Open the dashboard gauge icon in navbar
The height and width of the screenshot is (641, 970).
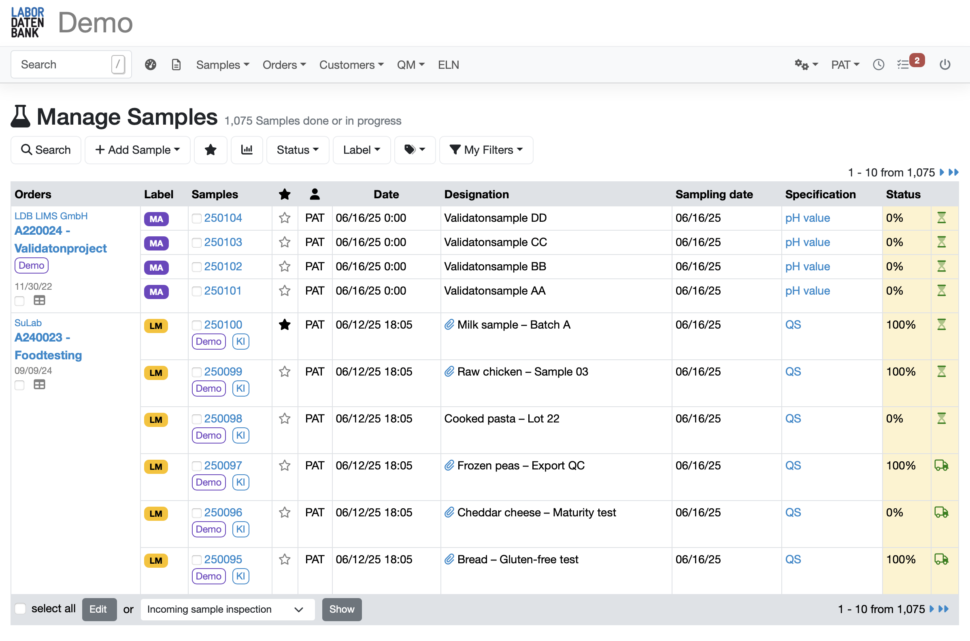click(151, 65)
